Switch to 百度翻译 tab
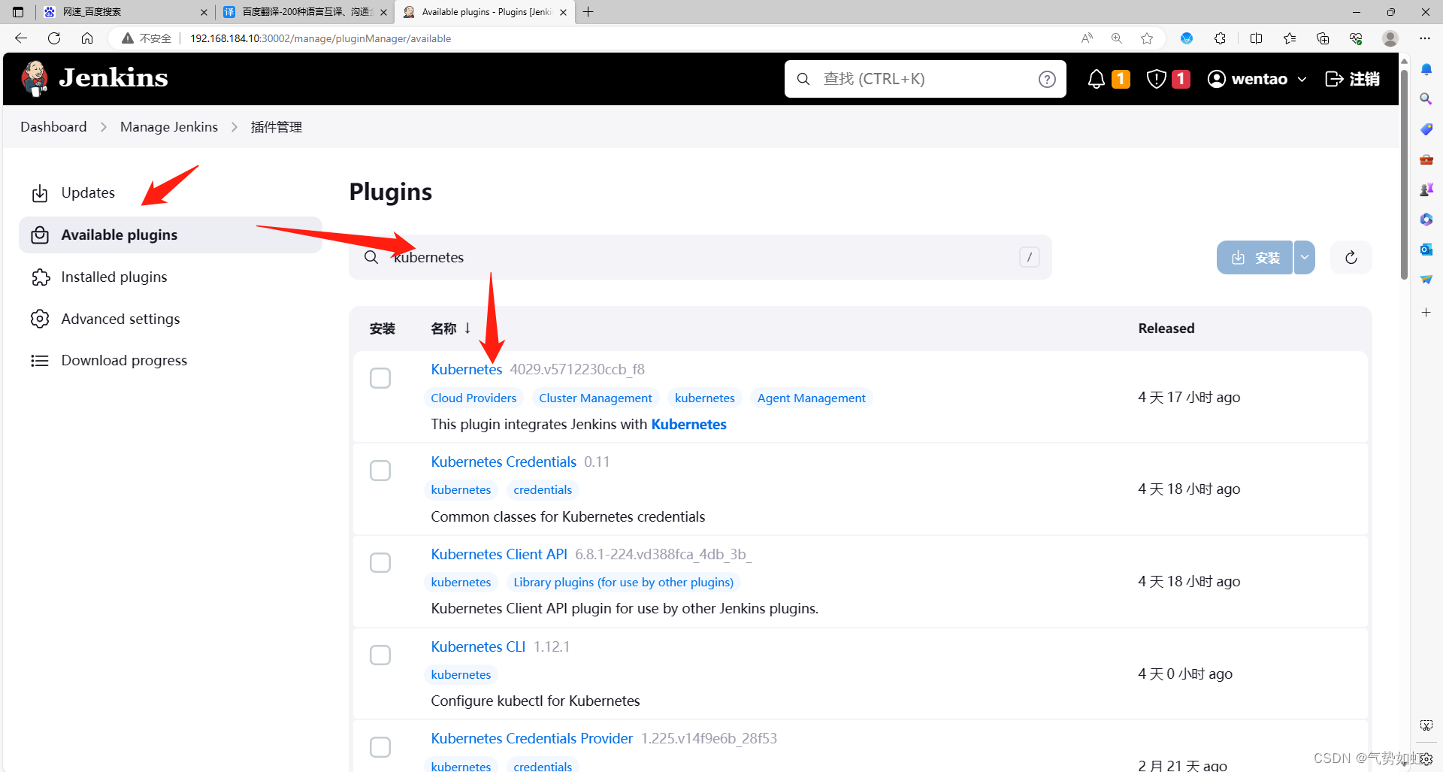The height and width of the screenshot is (772, 1443). pyautogui.click(x=305, y=12)
